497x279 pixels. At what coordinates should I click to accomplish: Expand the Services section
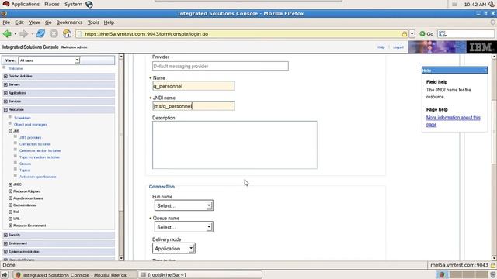tap(5, 102)
